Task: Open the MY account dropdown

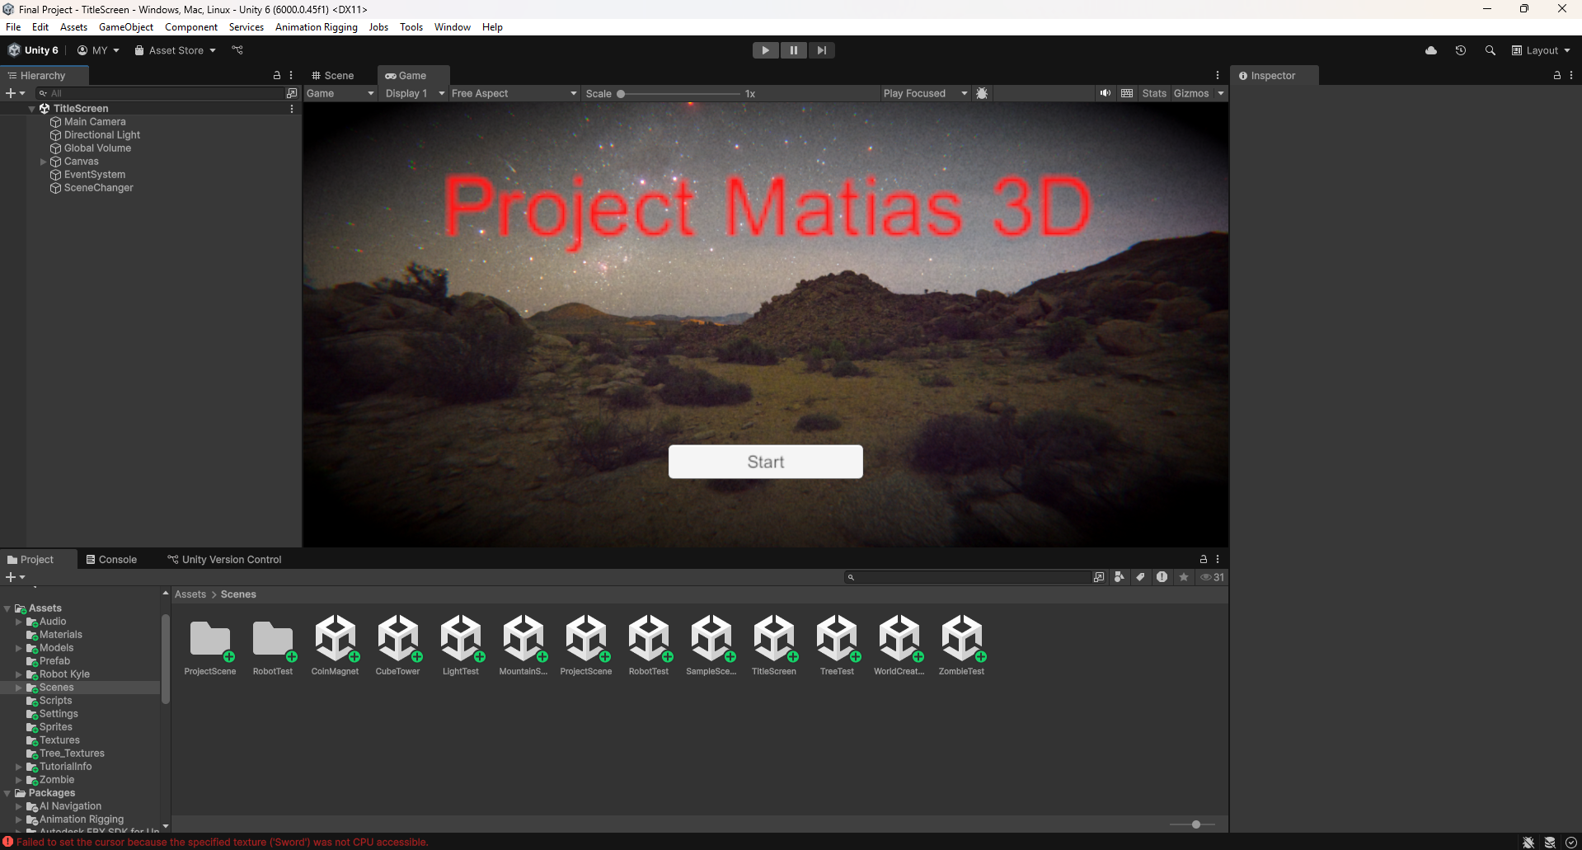Action: [99, 50]
